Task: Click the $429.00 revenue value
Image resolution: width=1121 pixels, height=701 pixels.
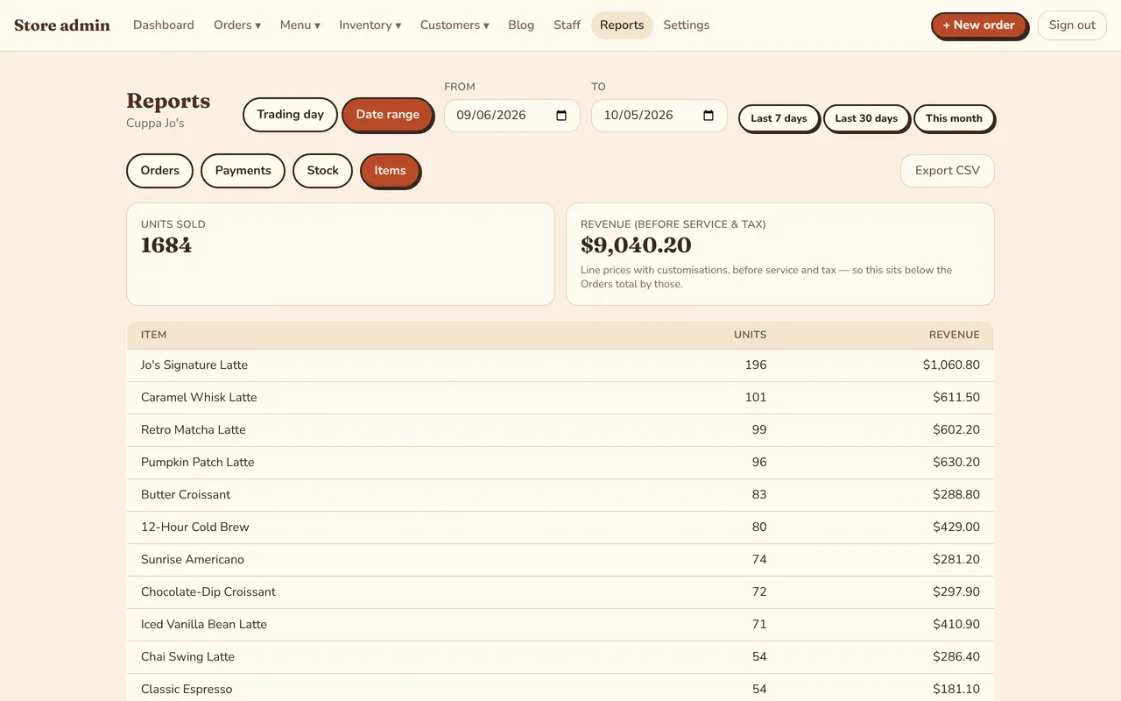Action: coord(956,528)
